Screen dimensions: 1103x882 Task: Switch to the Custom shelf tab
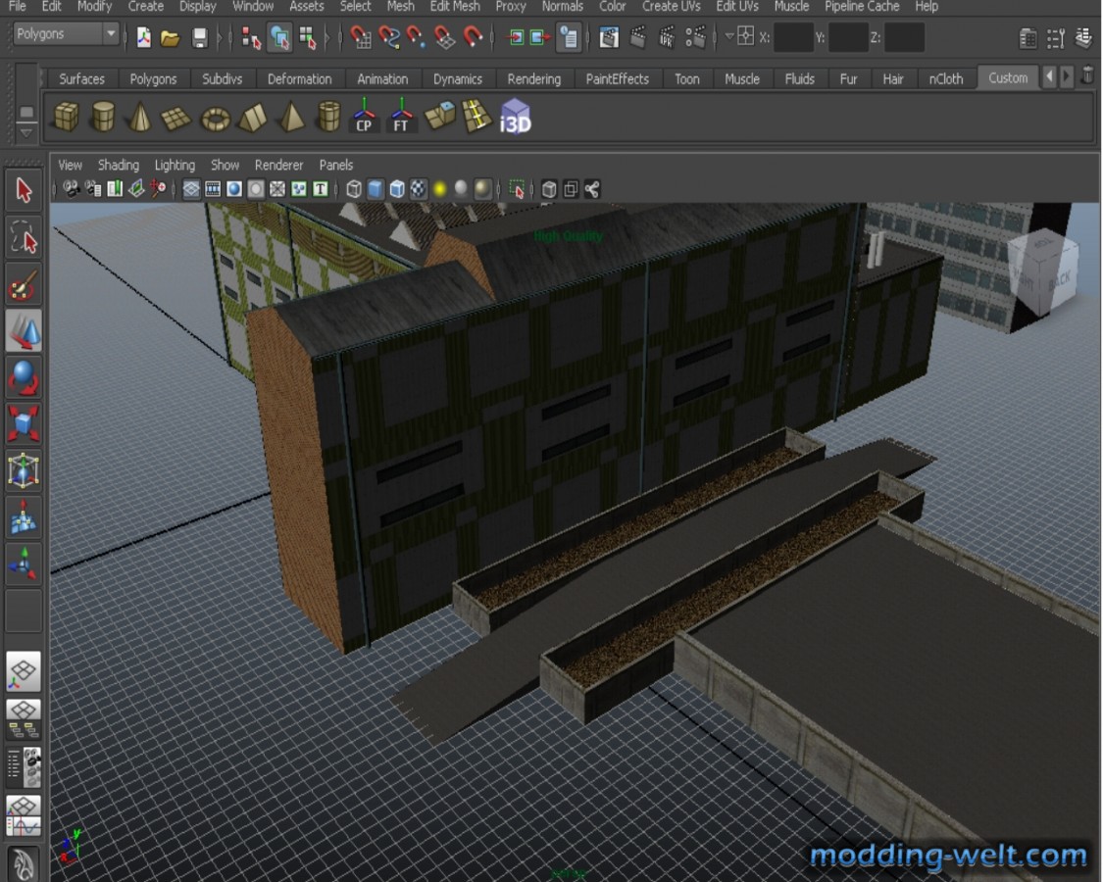(1008, 78)
